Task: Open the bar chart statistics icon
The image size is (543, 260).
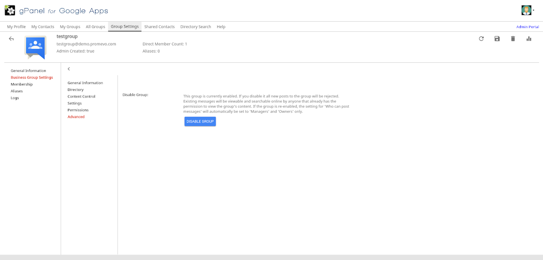Action: 529,39
